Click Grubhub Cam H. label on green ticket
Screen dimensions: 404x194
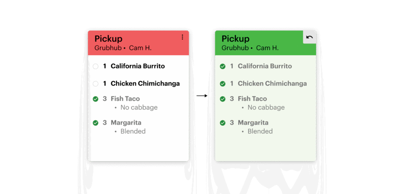click(250, 48)
